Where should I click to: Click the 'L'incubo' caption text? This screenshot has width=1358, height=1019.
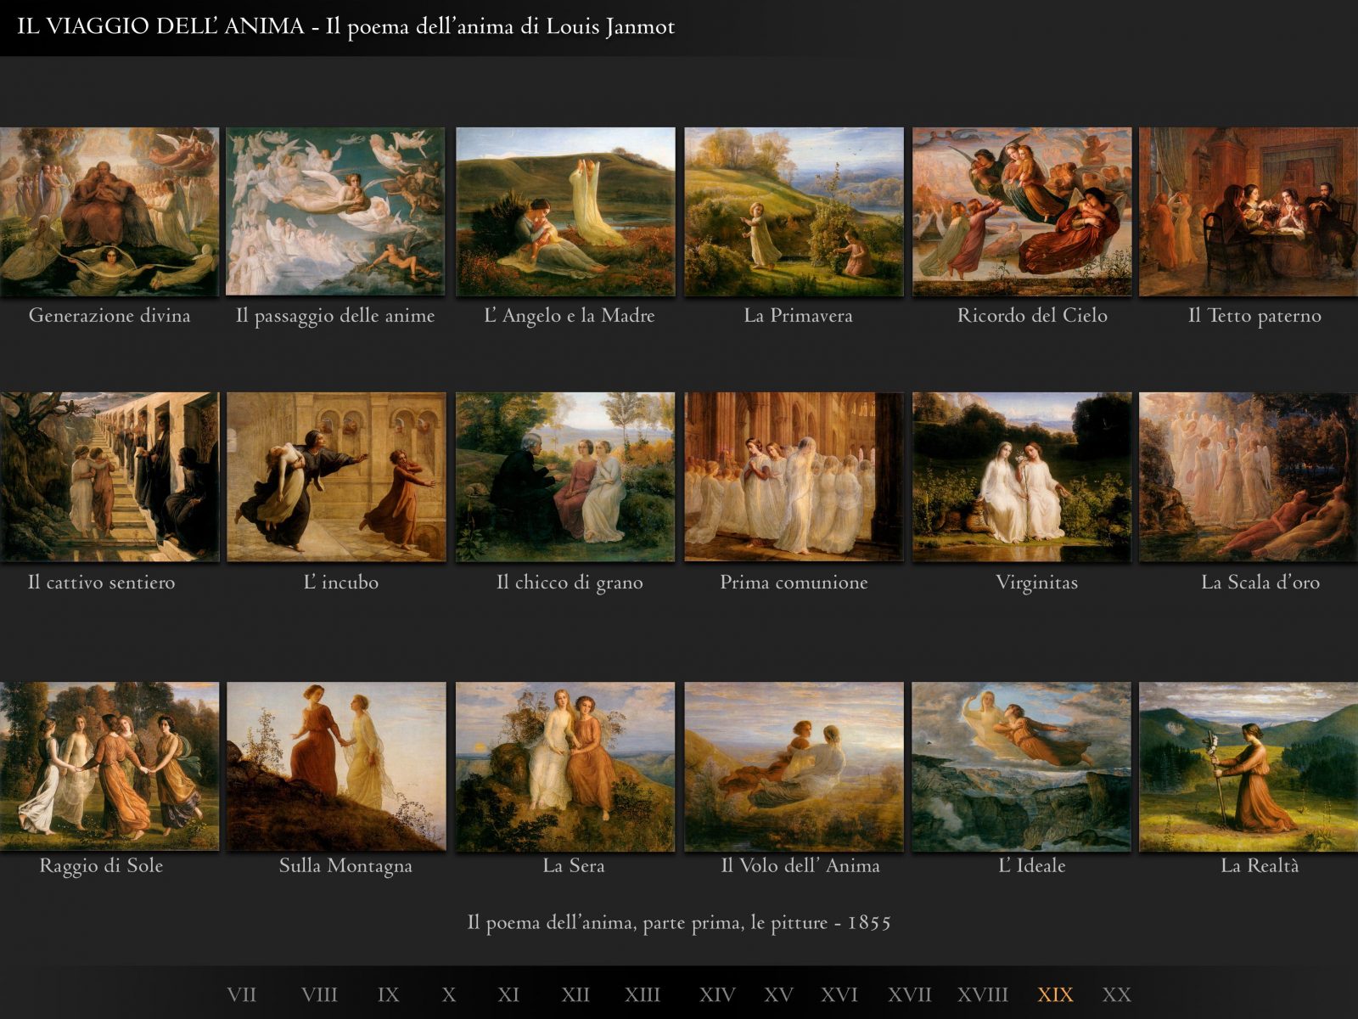[341, 583]
